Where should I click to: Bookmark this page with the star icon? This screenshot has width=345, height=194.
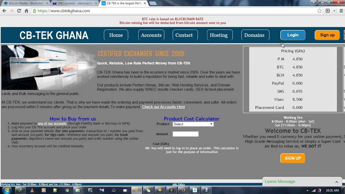pos(320,11)
